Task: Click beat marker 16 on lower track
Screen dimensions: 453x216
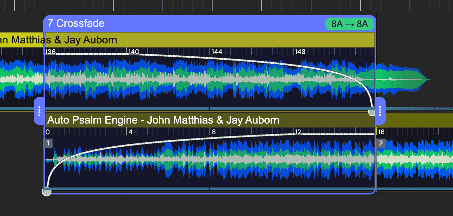Action: click(381, 132)
